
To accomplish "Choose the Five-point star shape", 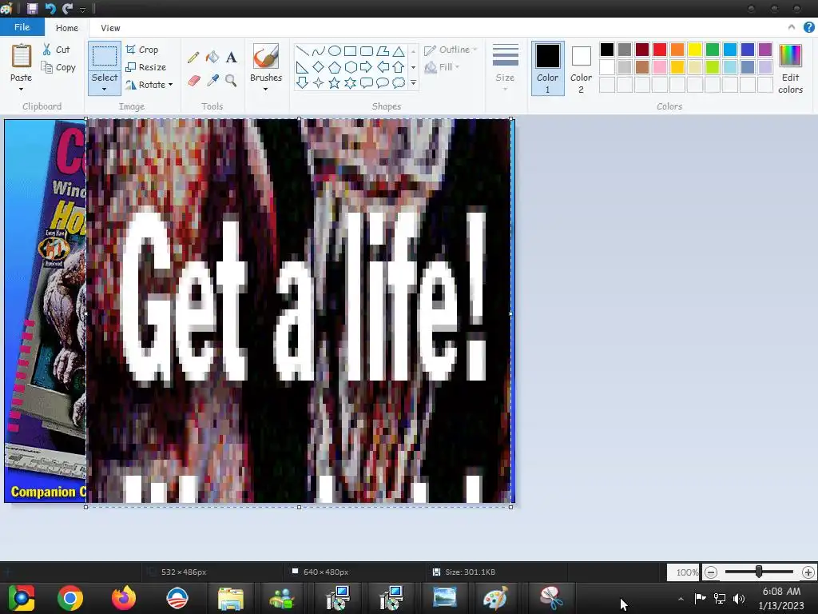I will coord(335,82).
